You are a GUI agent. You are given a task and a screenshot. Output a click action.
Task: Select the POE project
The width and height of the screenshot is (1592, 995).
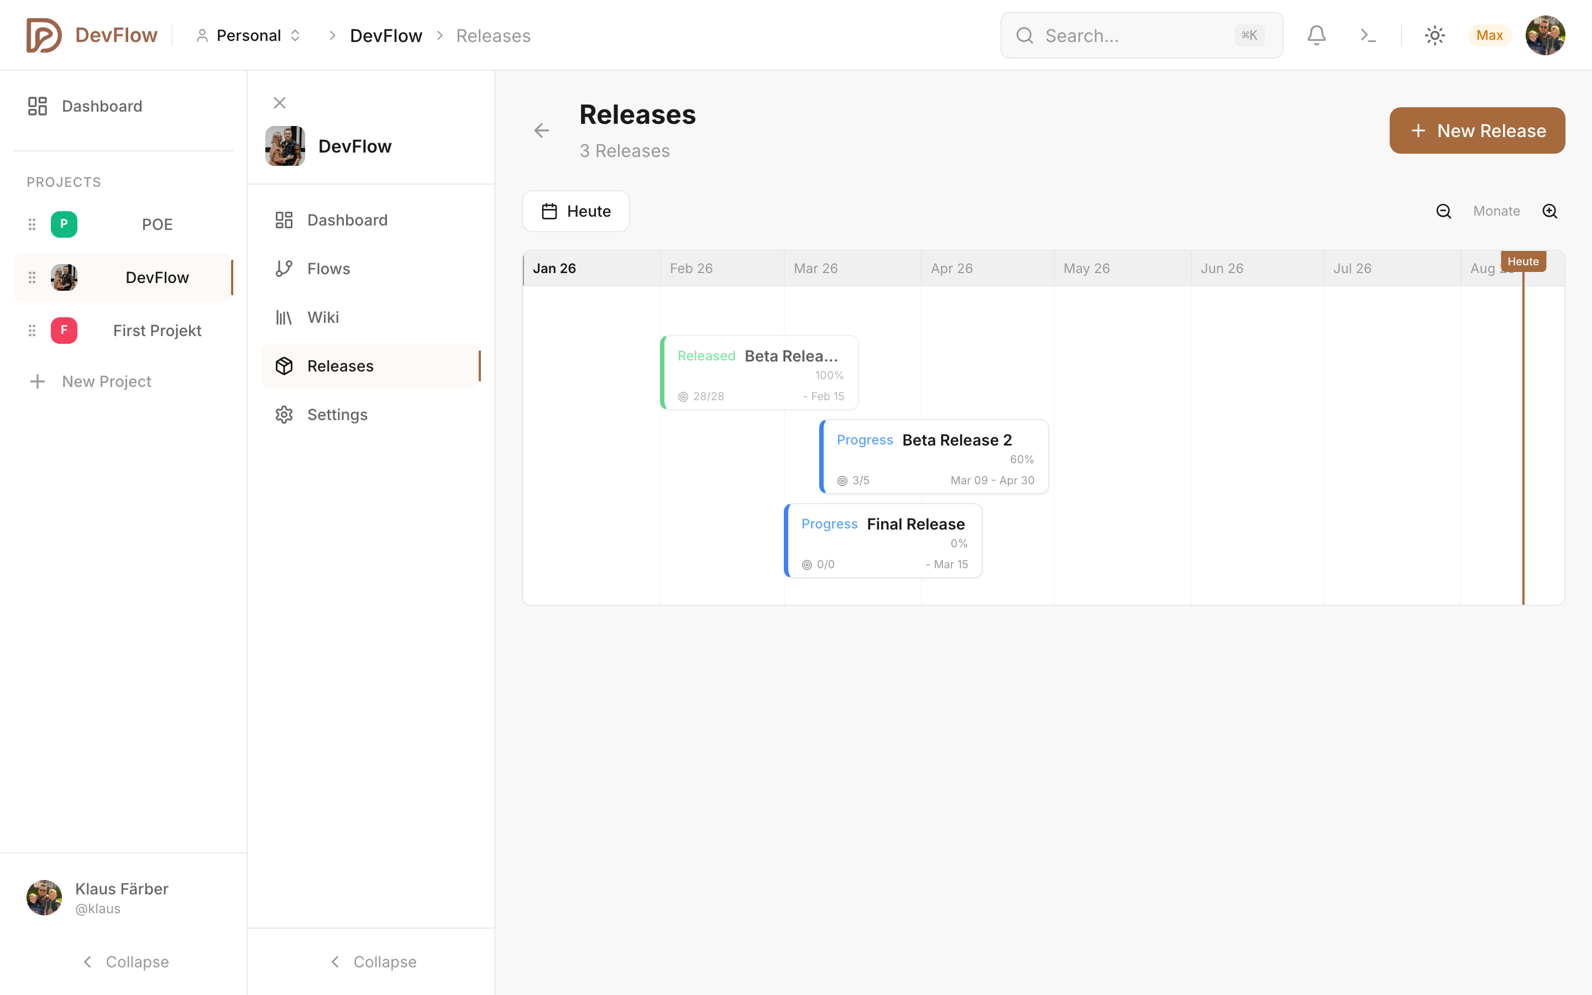pyautogui.click(x=123, y=224)
